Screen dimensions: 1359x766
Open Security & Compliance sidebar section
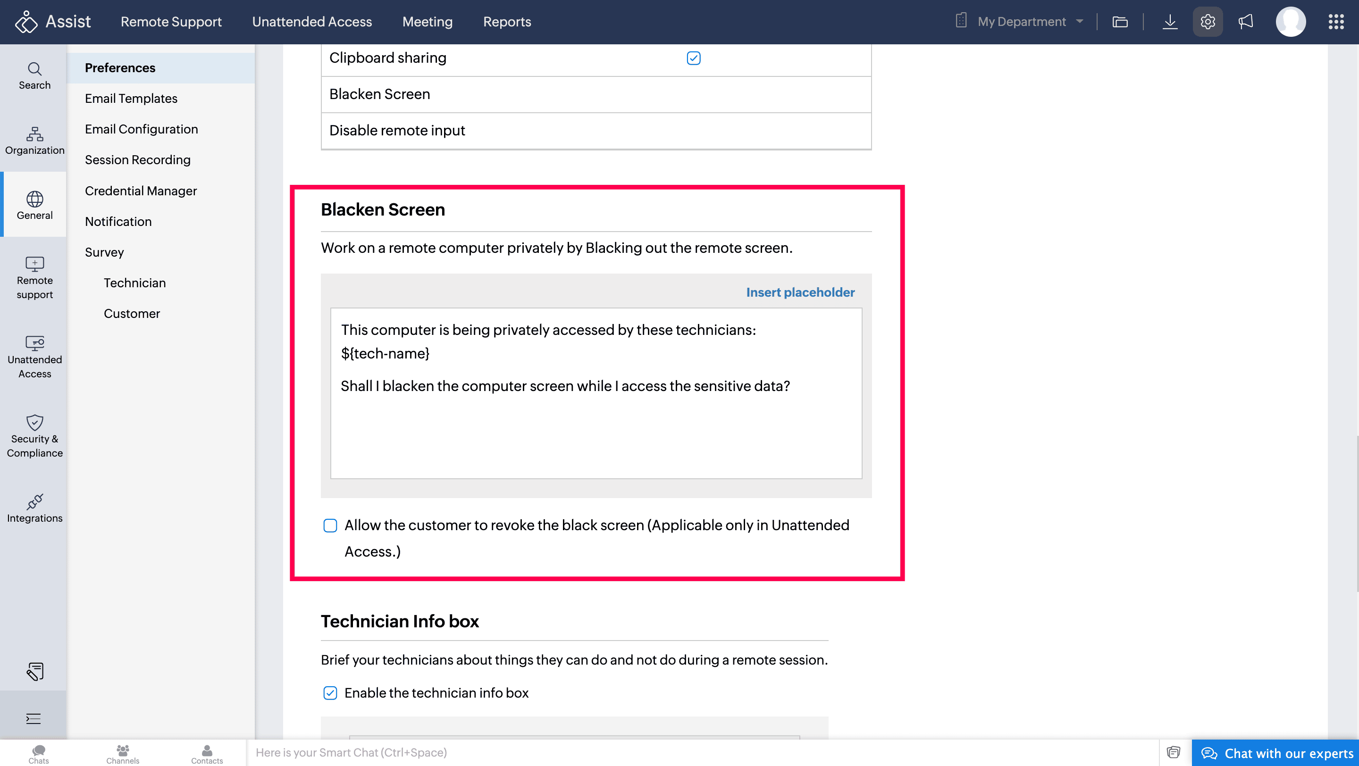tap(34, 436)
